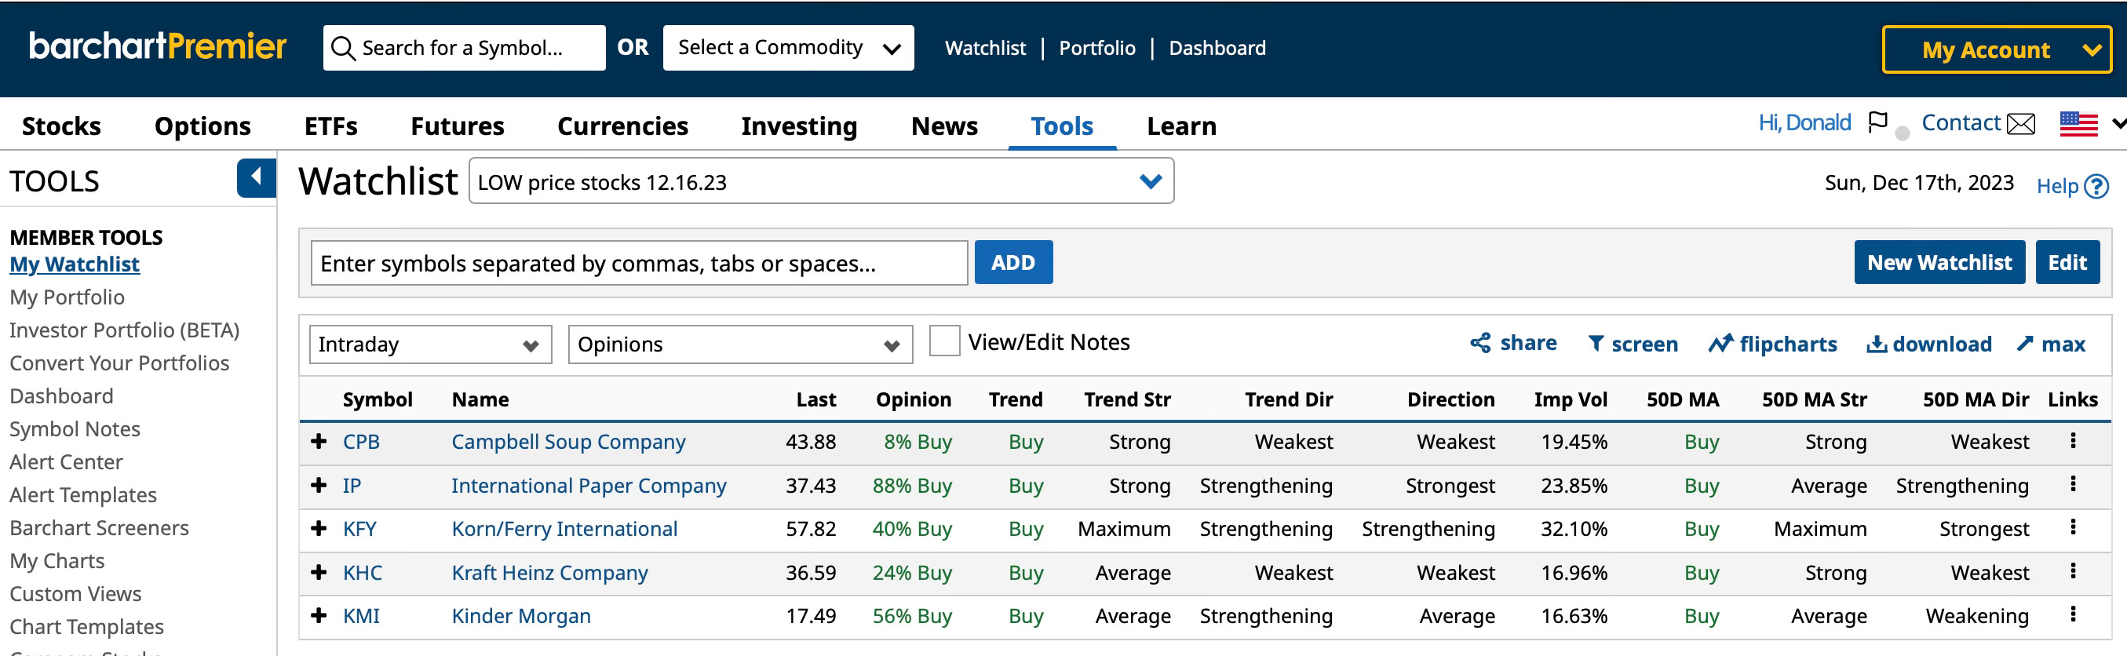Open Alert Center sidebar link
Viewport: 2127px width, 656px height.
pos(66,462)
